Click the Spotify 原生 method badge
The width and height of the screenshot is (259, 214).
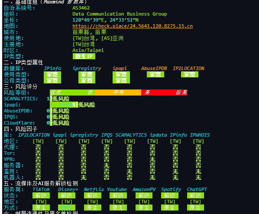coord(170,208)
